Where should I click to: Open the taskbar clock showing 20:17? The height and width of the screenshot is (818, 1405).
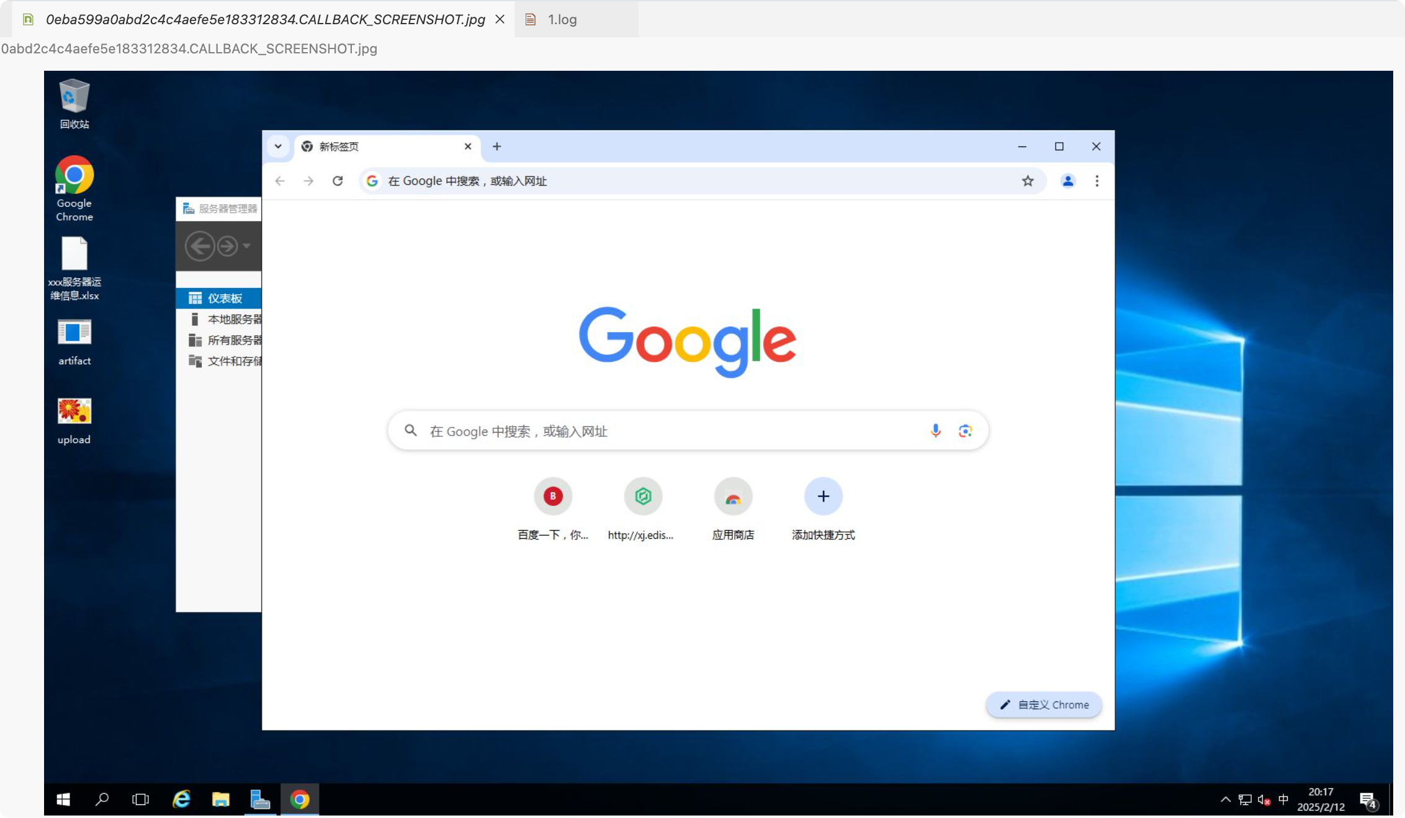tap(1321, 799)
